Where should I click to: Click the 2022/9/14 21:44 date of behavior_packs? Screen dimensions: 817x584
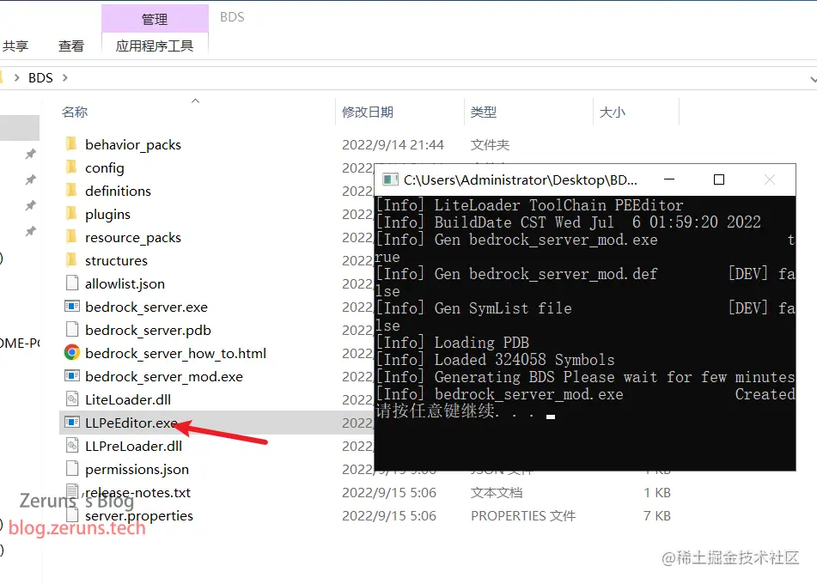393,144
